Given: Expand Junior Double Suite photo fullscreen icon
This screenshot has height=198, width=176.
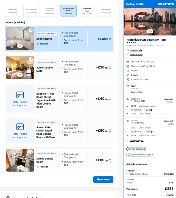Looking at the screenshot, I should [31, 59].
